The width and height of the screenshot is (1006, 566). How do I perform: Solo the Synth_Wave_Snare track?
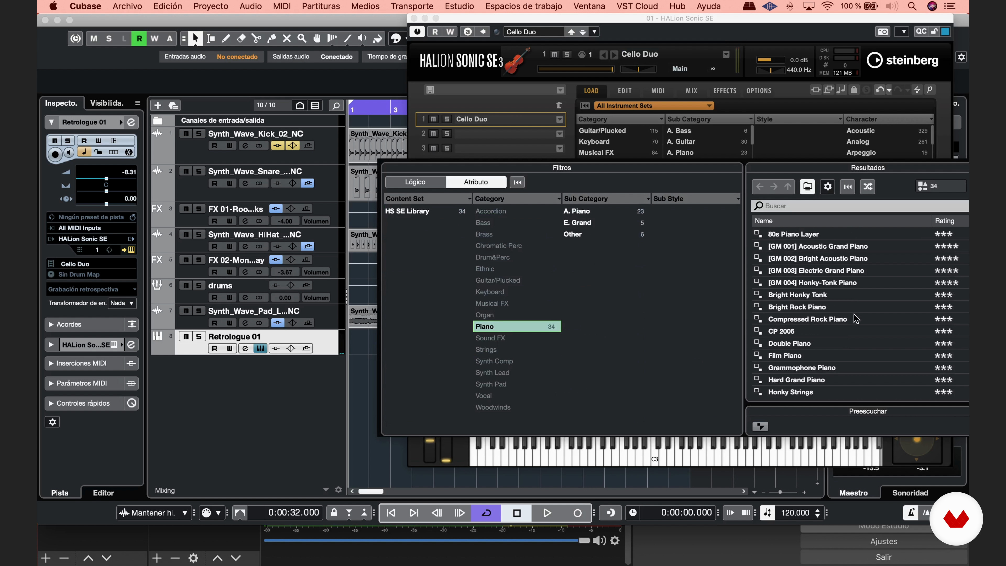click(199, 171)
